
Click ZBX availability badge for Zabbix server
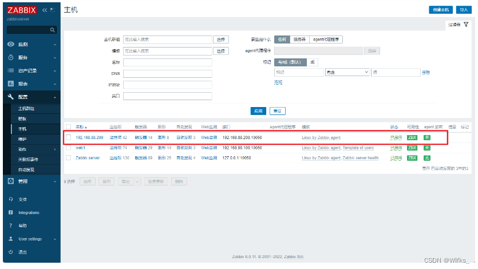tap(412, 158)
